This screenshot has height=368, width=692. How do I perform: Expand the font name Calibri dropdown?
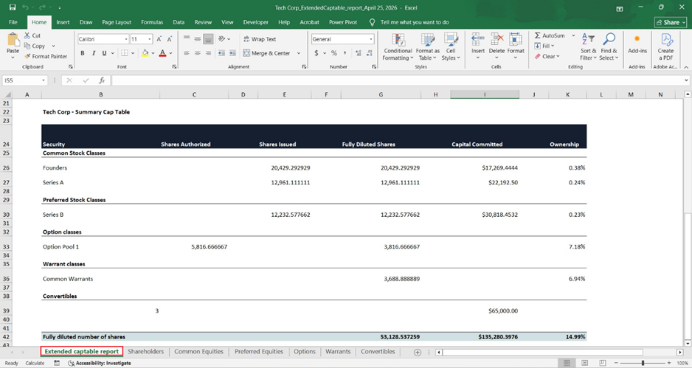(126, 39)
